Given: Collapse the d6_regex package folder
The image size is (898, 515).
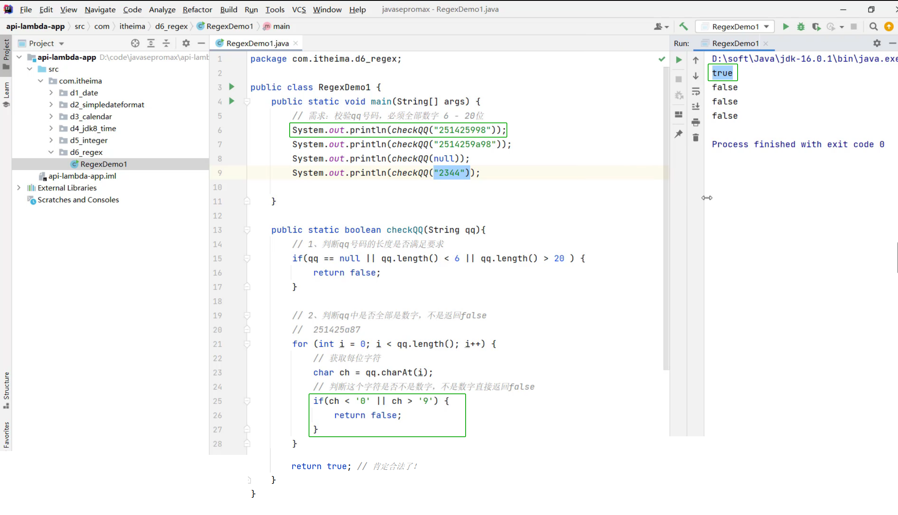Looking at the screenshot, I should [51, 152].
